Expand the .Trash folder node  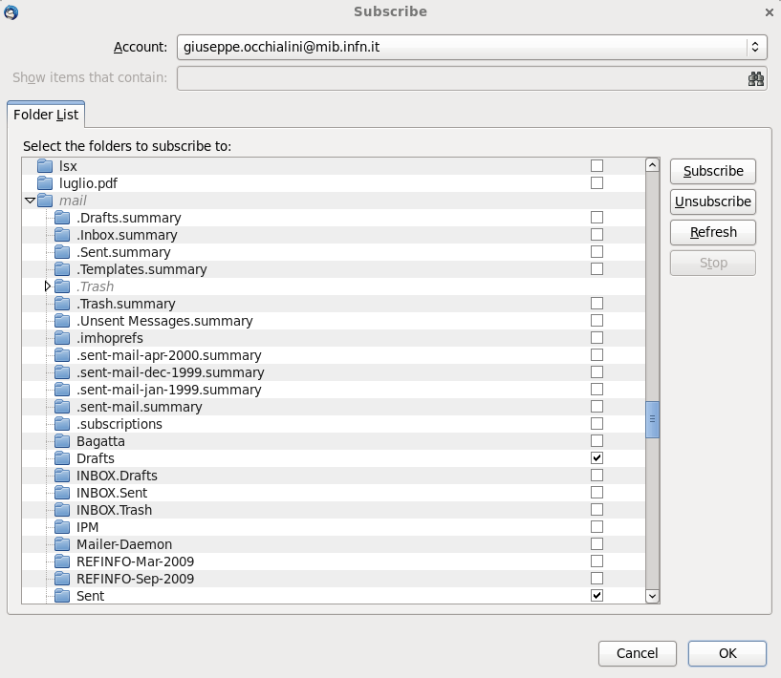tap(47, 286)
